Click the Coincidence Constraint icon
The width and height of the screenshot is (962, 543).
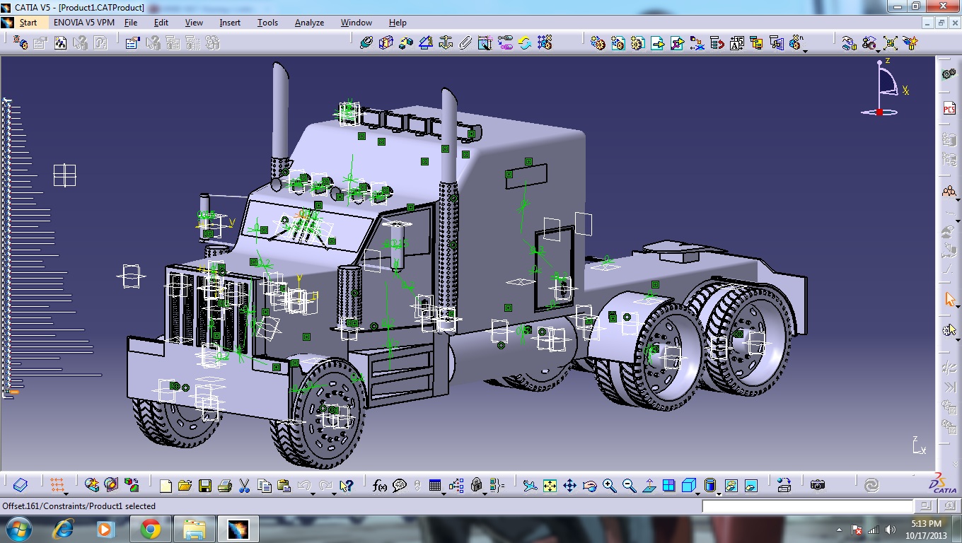(366, 43)
